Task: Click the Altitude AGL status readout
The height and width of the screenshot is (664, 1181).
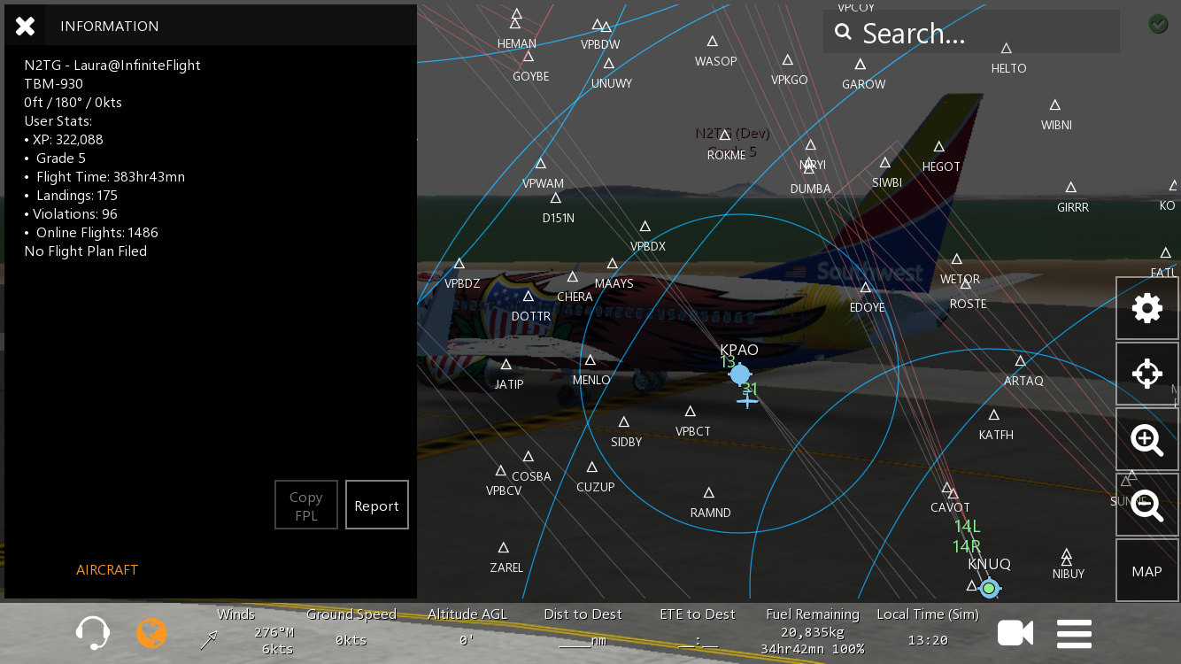Action: (x=467, y=628)
